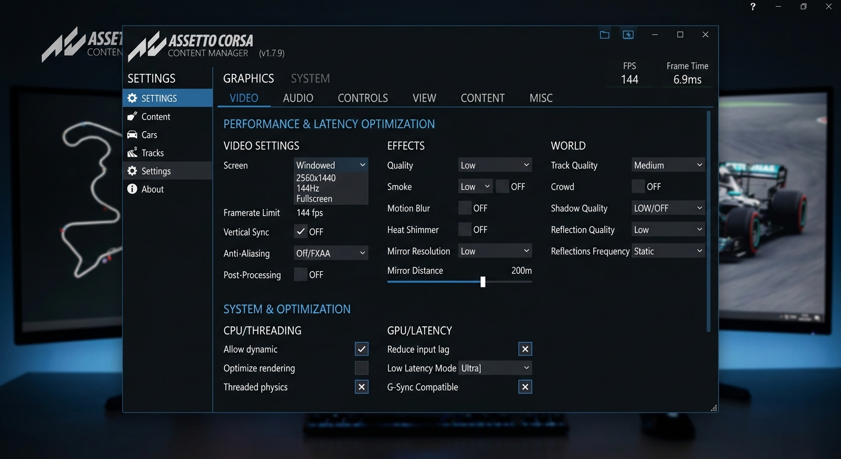841x459 pixels.
Task: Click the Tracks icon in sidebar
Action: (133, 152)
